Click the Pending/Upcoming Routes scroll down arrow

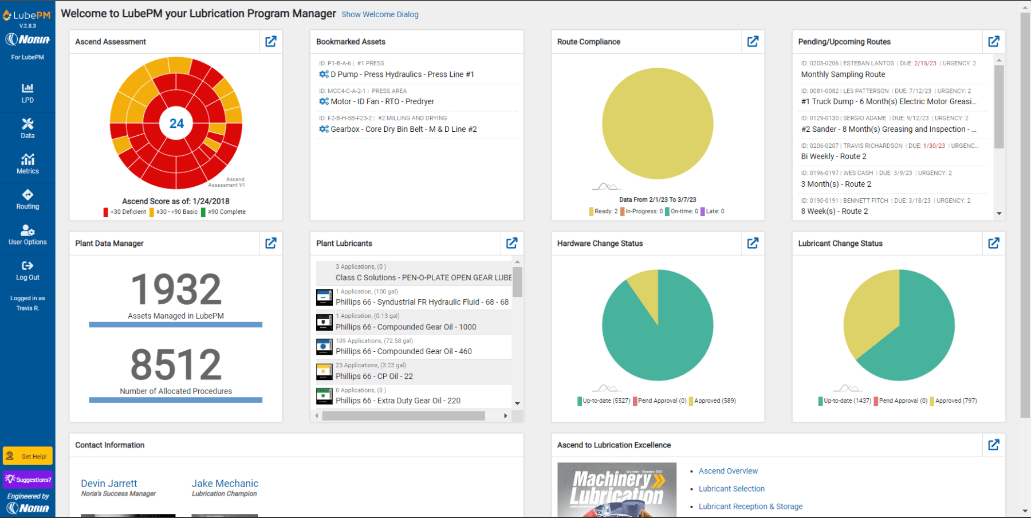click(x=999, y=213)
